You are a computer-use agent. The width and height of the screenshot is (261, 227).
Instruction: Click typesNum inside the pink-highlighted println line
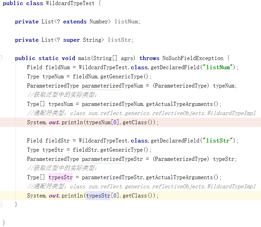click(x=98, y=122)
